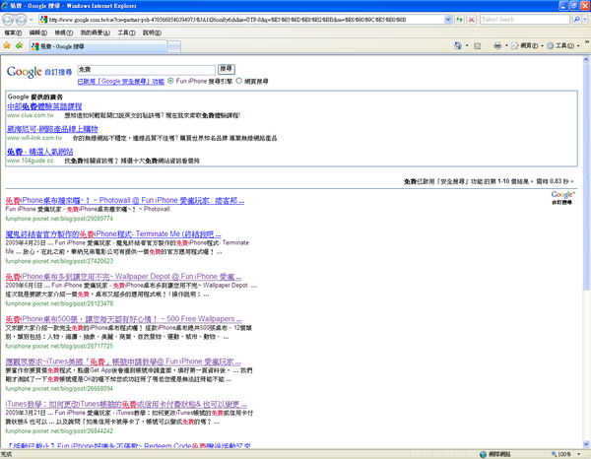Click the empty New Tab button
This screenshot has width=591, height=459.
tap(173, 46)
